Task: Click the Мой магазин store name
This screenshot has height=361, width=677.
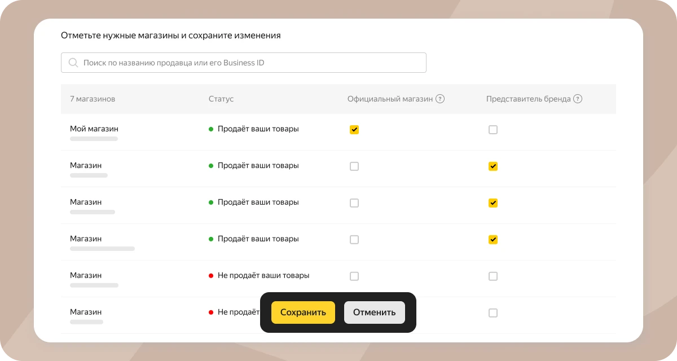Action: (94, 129)
